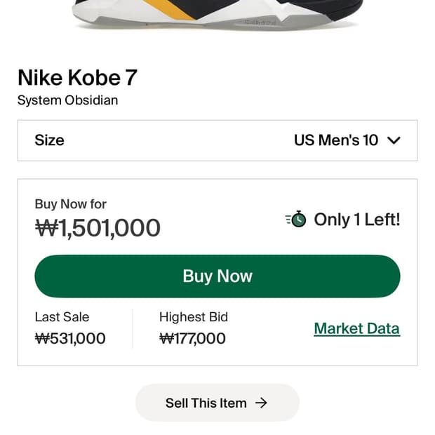Click the Highest Bid label
Viewport: 435px width, 435px height.
(194, 317)
